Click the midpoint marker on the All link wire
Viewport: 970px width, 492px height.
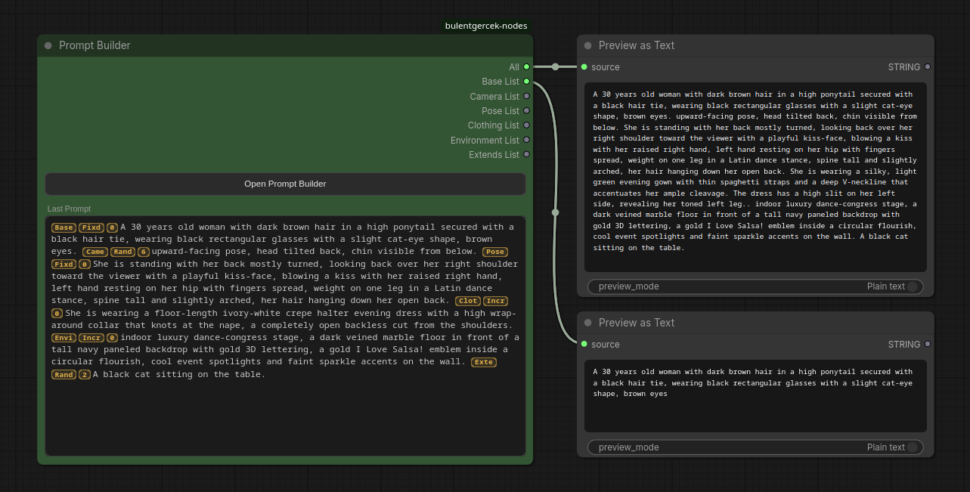(556, 67)
